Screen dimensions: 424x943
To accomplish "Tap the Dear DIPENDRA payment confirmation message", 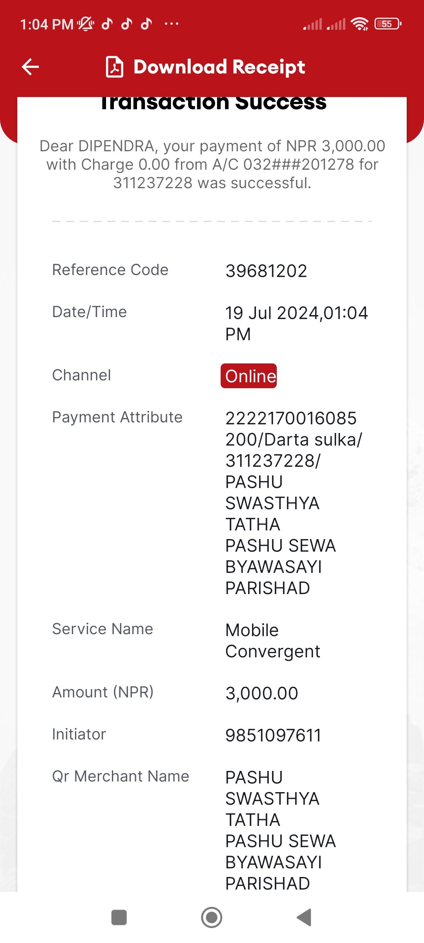I will point(212,164).
